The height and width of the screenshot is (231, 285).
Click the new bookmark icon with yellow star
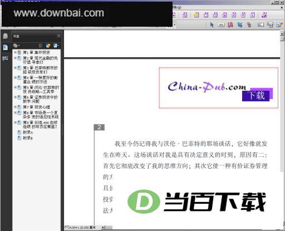coord(48,46)
